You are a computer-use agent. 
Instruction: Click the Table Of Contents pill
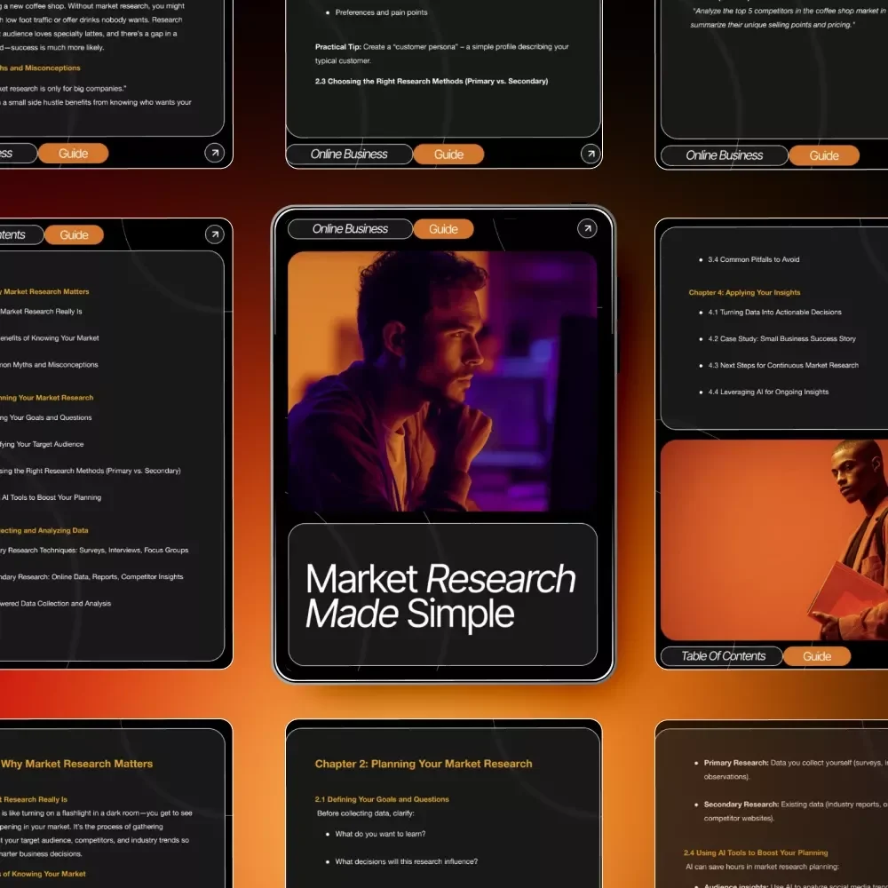[723, 656]
